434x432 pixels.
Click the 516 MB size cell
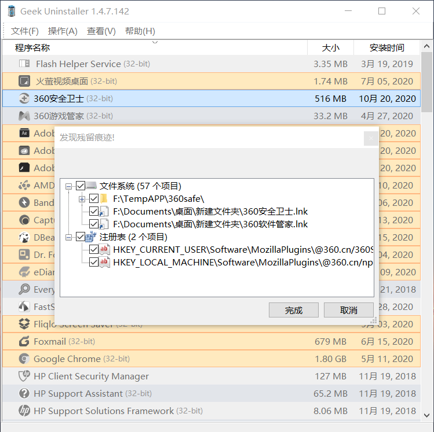pyautogui.click(x=330, y=99)
